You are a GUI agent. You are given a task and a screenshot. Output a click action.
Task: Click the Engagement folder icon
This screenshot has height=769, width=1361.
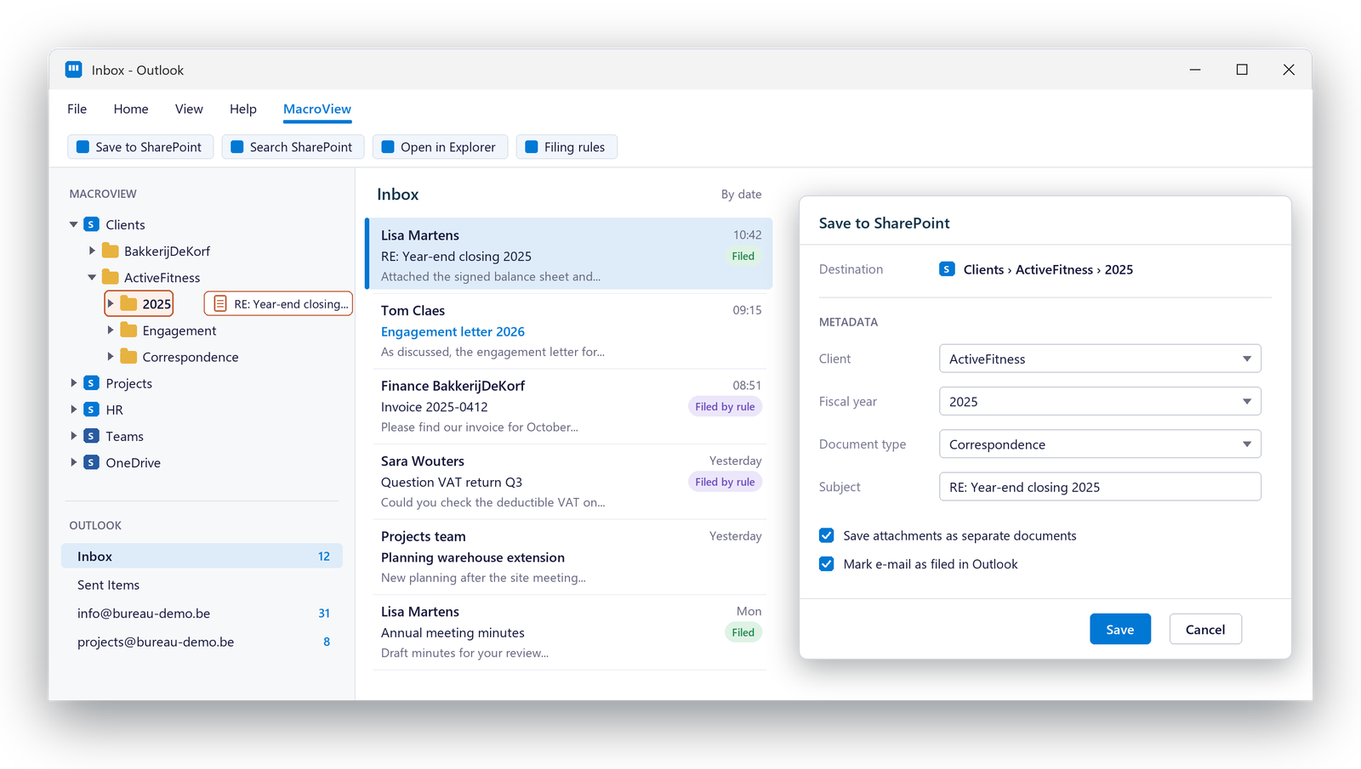pos(129,330)
